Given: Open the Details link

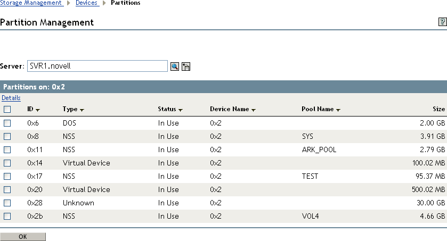Looking at the screenshot, I should click(x=11, y=98).
